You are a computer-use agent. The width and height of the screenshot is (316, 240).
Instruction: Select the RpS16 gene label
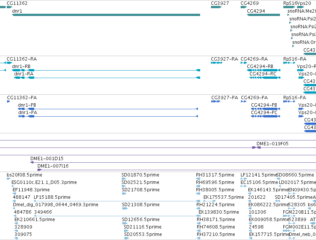(x=290, y=3)
